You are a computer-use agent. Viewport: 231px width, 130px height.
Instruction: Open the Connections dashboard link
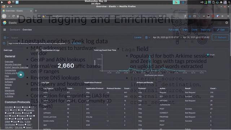click(10, 70)
